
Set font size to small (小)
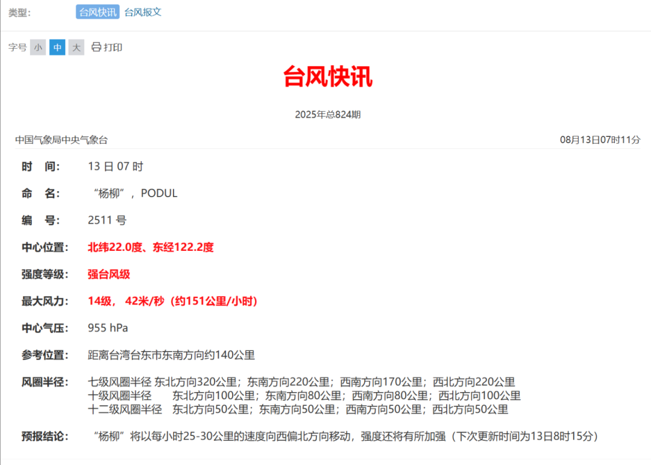tap(38, 48)
